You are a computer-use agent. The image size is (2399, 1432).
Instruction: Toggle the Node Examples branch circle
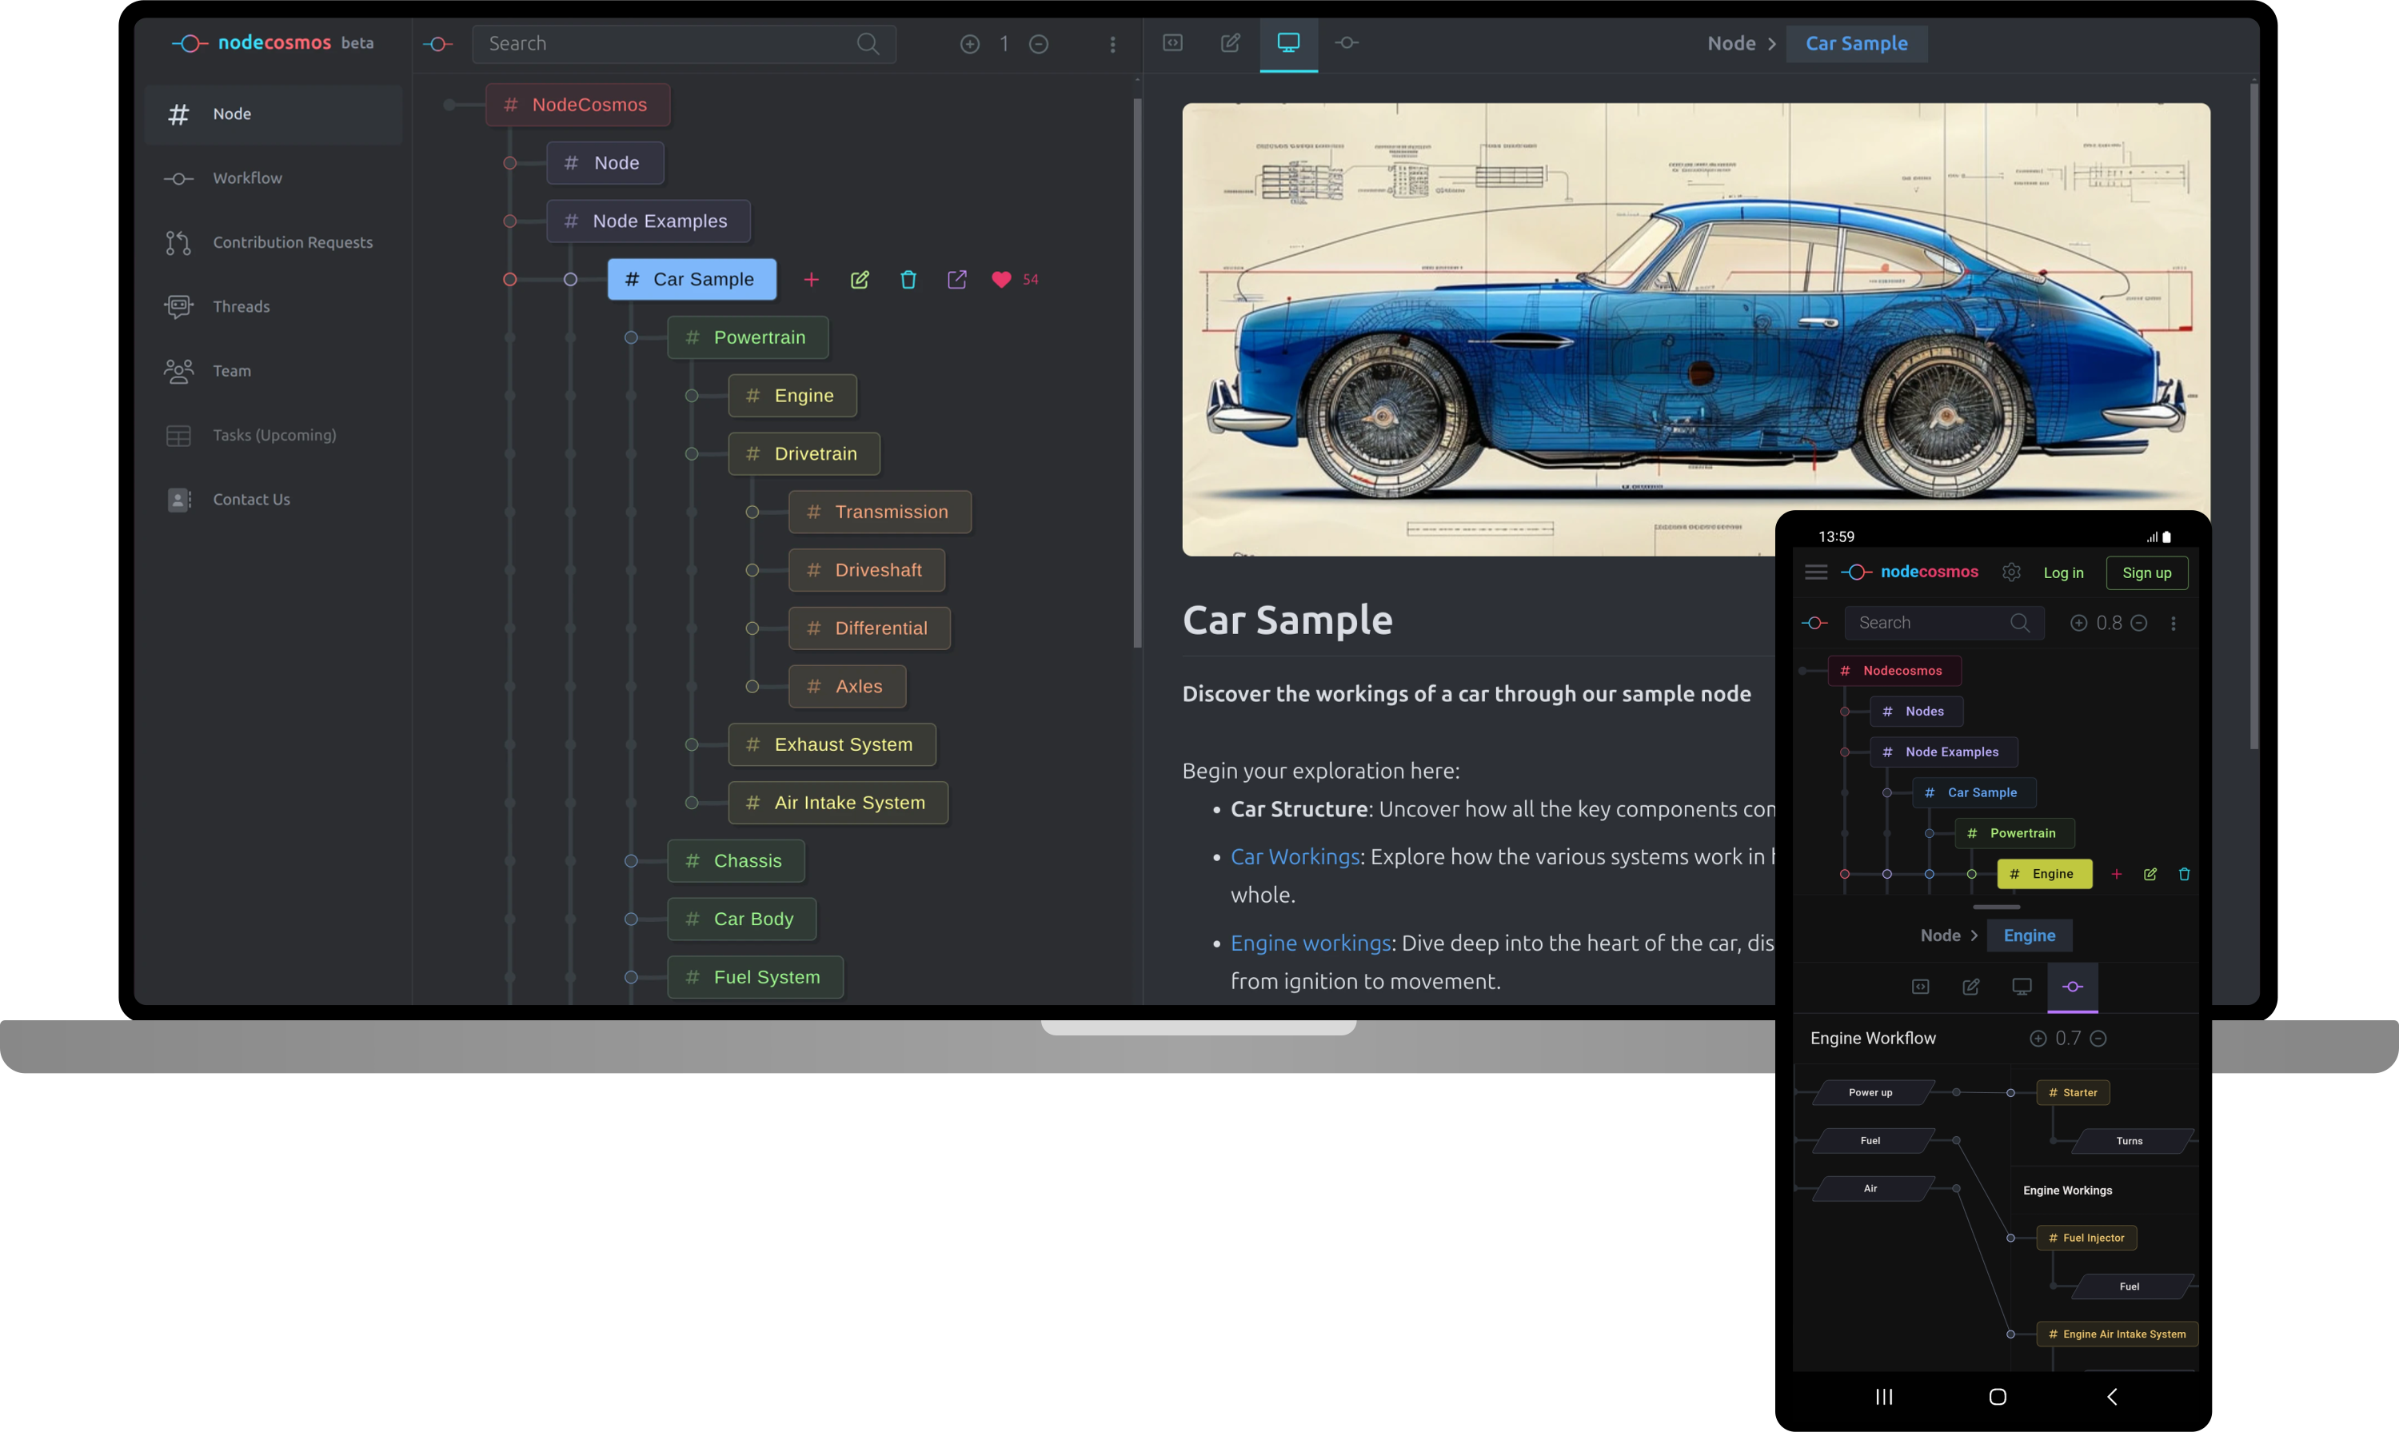pyautogui.click(x=509, y=221)
